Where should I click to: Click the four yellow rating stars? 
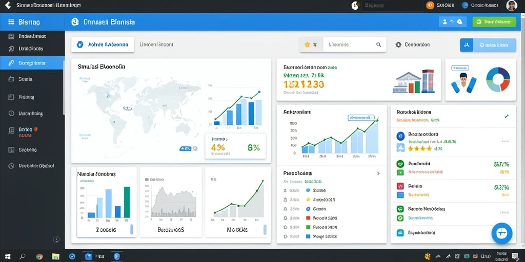[x=420, y=148]
